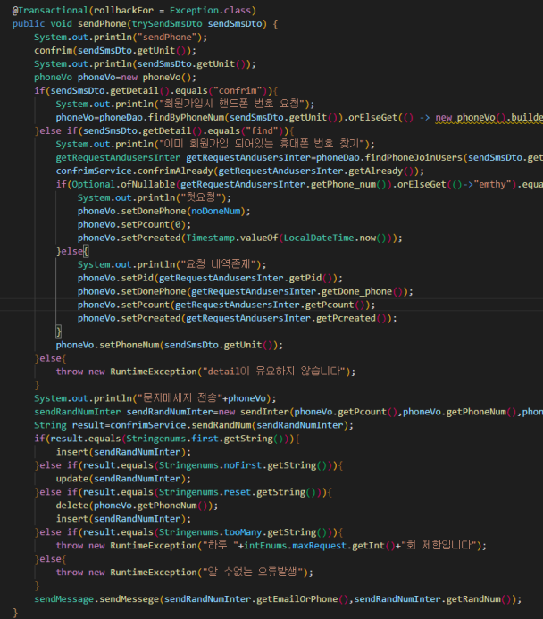The image size is (543, 619).
Task: Click Timestamp.valueOf in setPcreated
Action: coord(232,238)
